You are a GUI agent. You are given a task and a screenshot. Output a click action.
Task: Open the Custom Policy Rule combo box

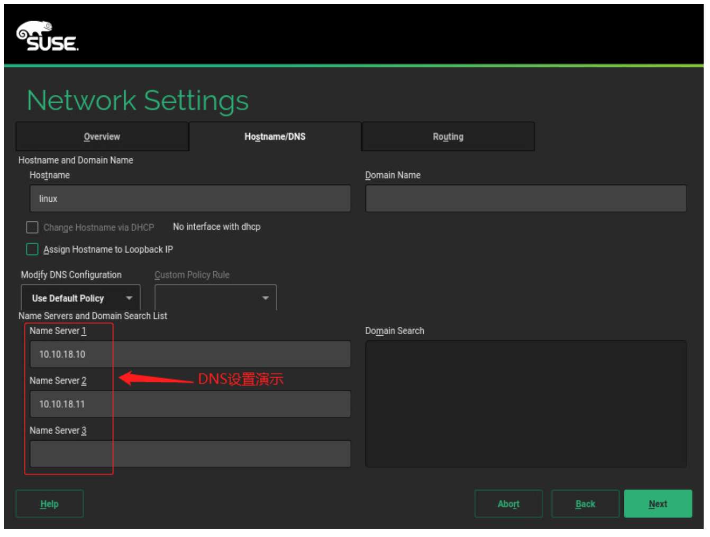click(x=215, y=298)
